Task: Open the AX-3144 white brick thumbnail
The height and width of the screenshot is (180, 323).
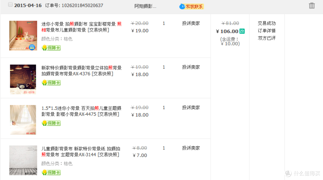Action: pyautogui.click(x=23, y=160)
